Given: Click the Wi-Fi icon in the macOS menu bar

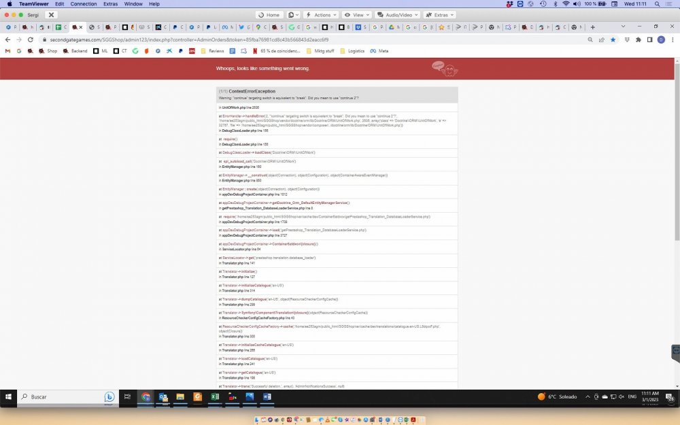Looking at the screenshot, I should pyautogui.click(x=567, y=3).
